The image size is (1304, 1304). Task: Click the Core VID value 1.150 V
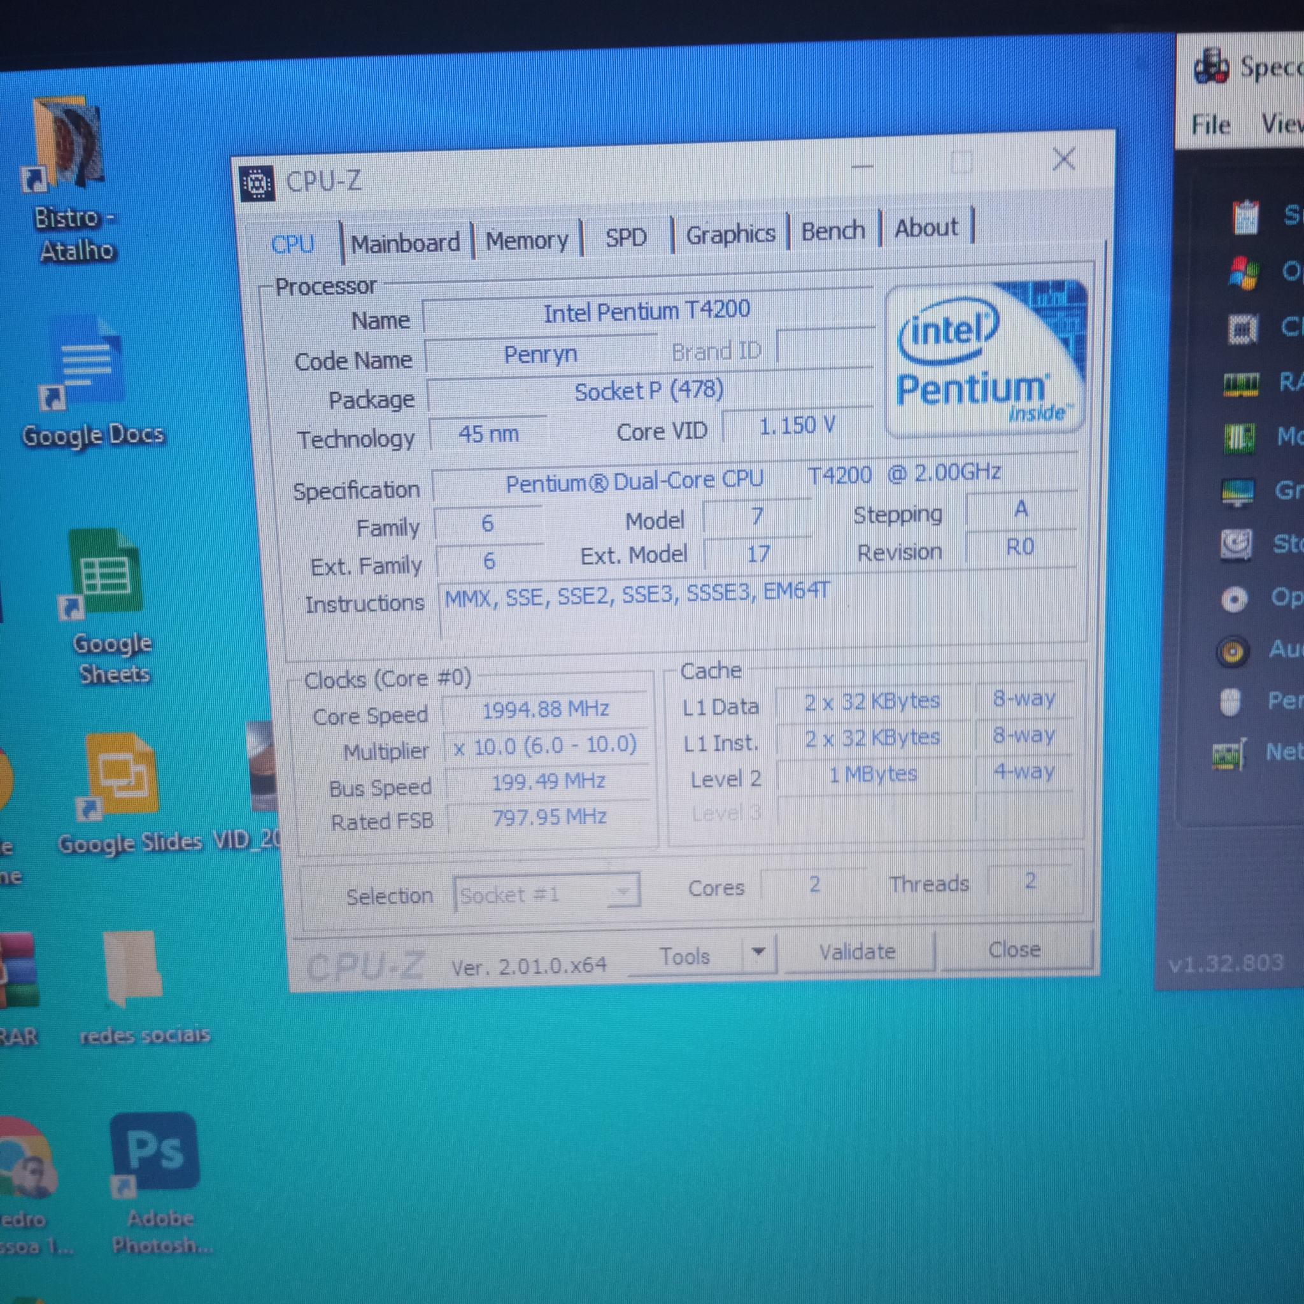pos(797,426)
